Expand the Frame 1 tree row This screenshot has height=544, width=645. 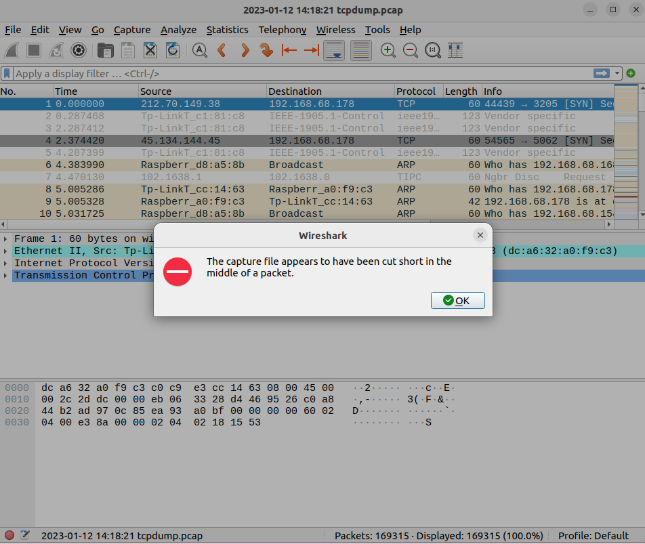click(x=7, y=238)
